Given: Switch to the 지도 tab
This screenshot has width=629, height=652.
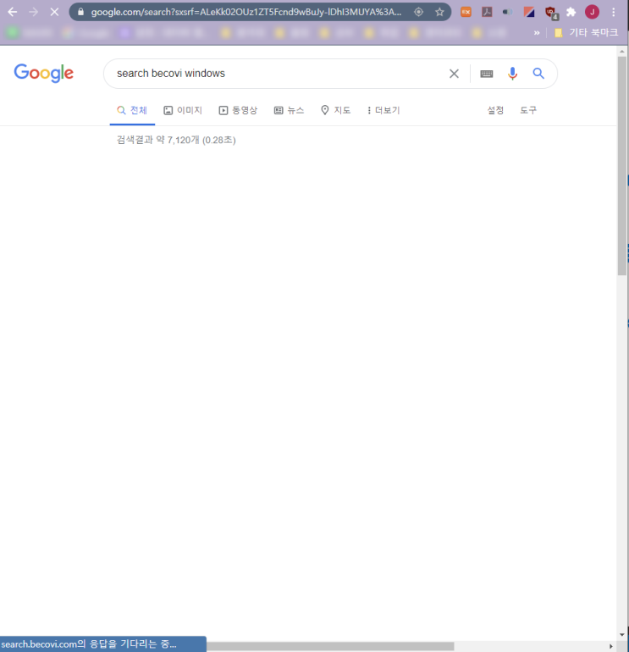Looking at the screenshot, I should tap(335, 110).
